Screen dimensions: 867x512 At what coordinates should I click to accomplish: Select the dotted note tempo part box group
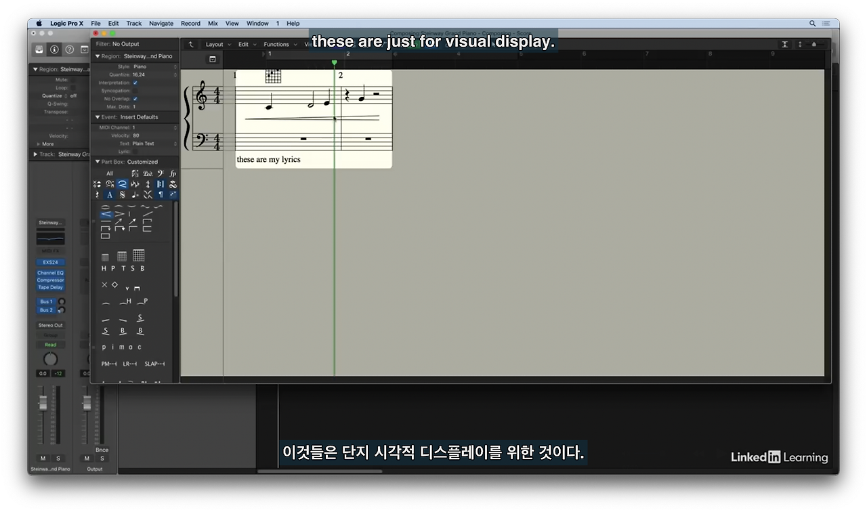point(135,195)
